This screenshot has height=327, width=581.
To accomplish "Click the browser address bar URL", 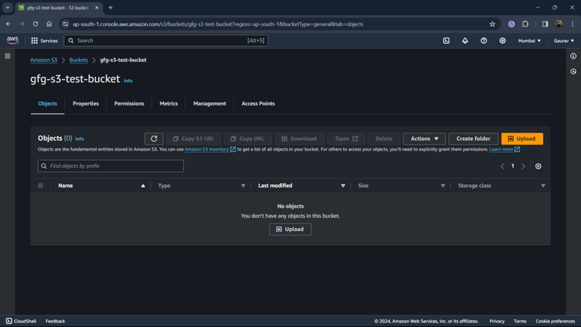I will (218, 24).
